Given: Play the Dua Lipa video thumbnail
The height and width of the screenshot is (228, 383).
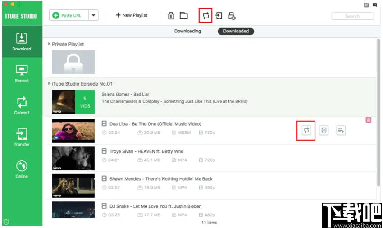Looking at the screenshot, I should point(73,131).
